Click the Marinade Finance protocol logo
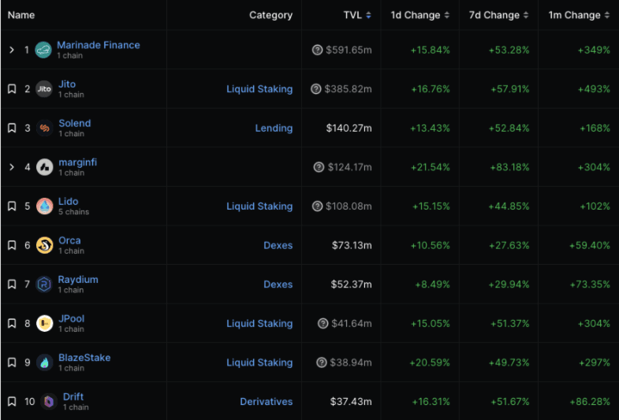This screenshot has width=619, height=420. pos(43,50)
